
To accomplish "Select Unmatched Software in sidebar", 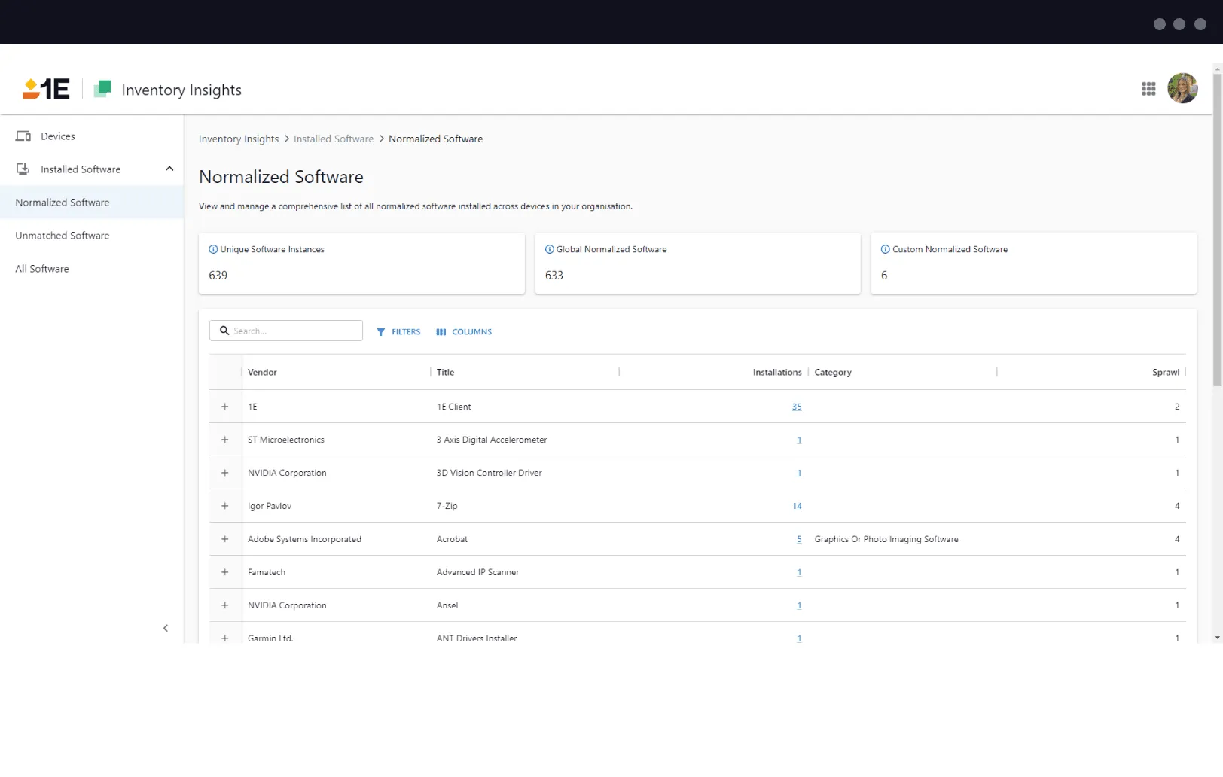I will (63, 236).
